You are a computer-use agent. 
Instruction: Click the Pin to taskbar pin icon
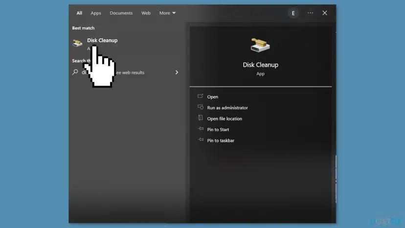(x=201, y=139)
